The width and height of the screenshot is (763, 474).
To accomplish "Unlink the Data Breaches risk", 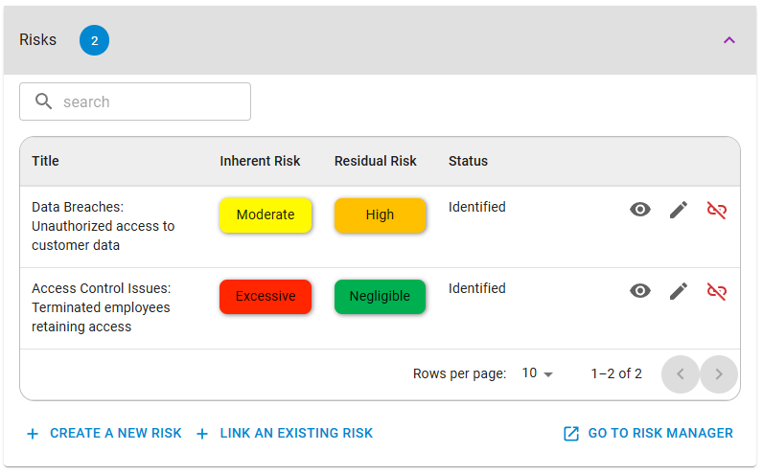I will point(717,210).
